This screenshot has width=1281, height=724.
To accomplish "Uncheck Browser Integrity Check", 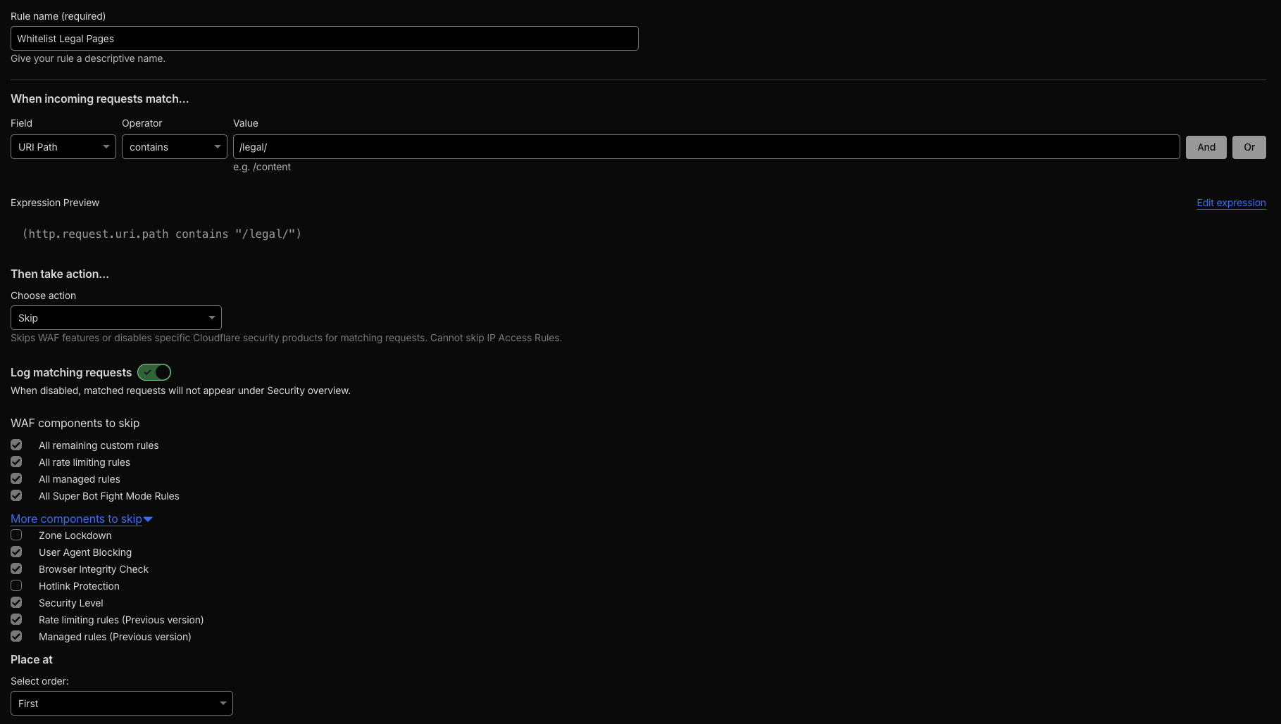I will tap(16, 569).
